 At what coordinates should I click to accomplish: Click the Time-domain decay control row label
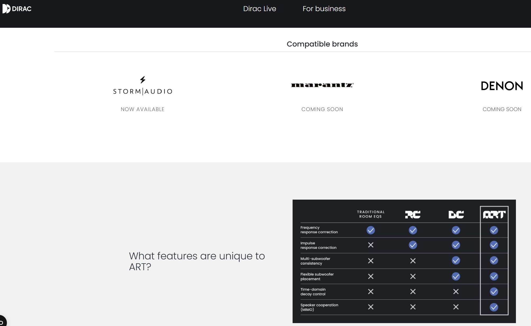click(313, 292)
